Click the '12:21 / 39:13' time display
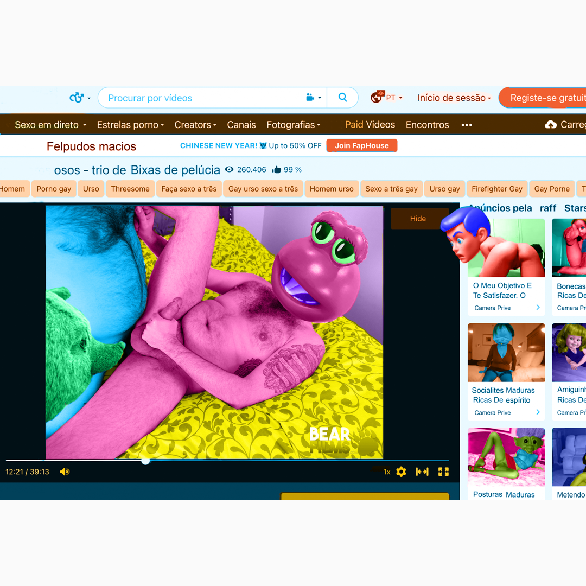 tap(27, 472)
